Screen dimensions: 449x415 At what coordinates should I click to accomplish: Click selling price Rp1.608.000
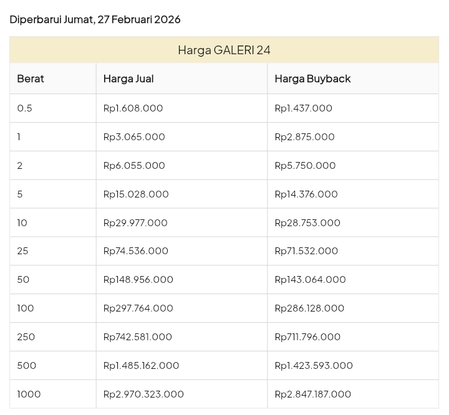(x=133, y=108)
